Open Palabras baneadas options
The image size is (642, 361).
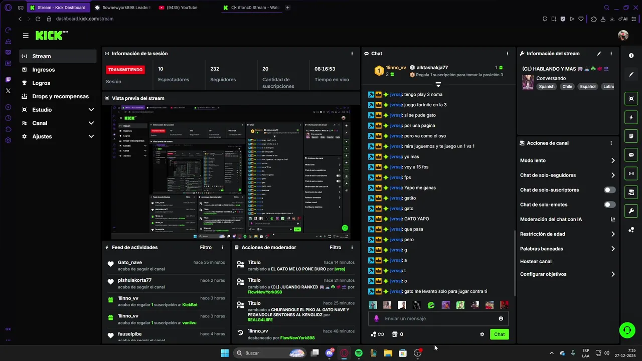(567, 249)
